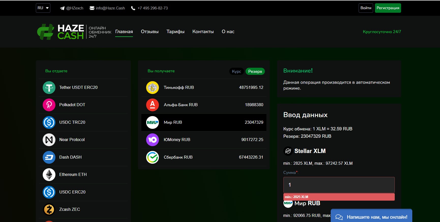Switch the list to show Резерв

click(255, 72)
